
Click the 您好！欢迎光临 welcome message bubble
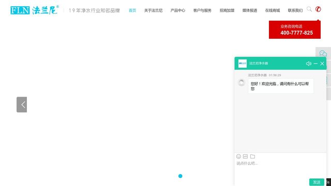pos(281,86)
